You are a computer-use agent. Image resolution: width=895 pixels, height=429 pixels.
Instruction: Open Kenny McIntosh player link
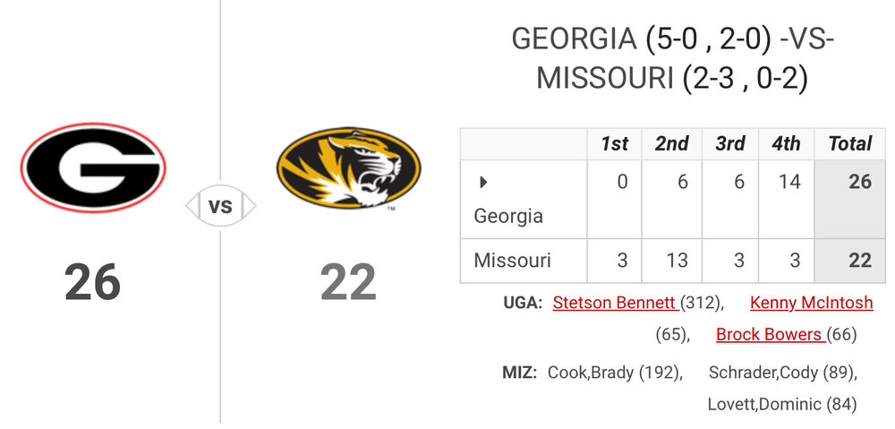coord(811,303)
